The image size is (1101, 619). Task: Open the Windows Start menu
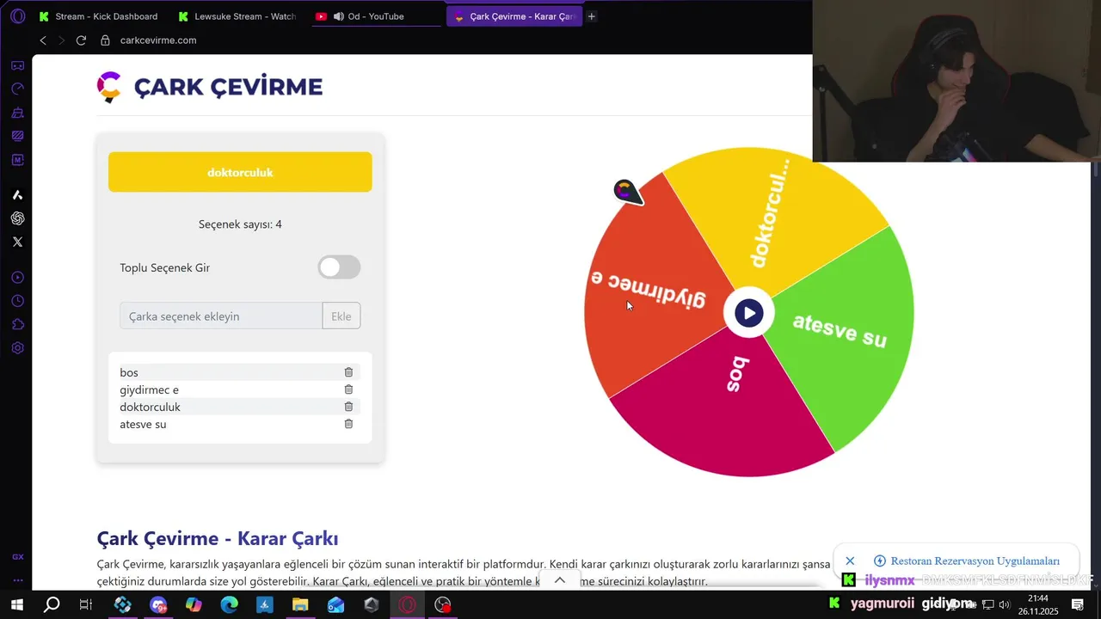[16, 604]
